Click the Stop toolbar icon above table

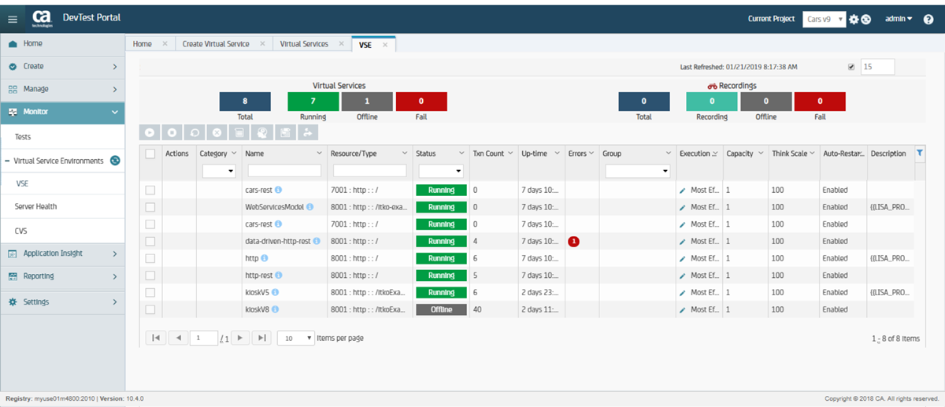pyautogui.click(x=172, y=131)
